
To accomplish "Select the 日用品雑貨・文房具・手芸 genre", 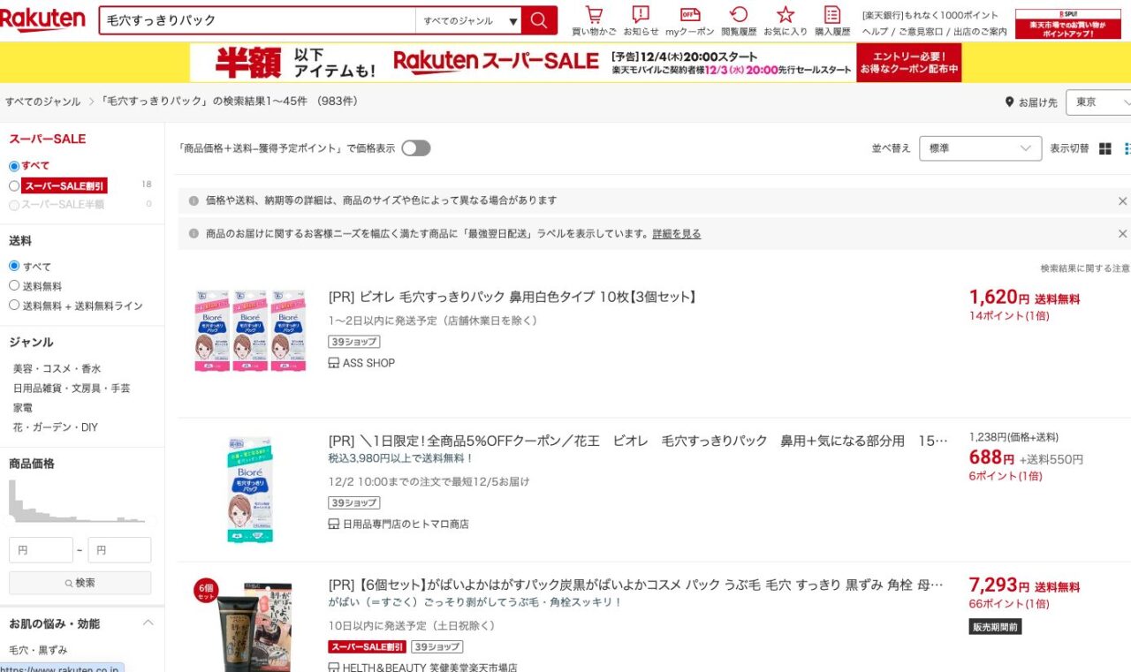I will (71, 388).
